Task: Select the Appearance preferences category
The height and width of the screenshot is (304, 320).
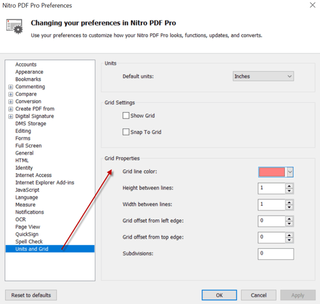Action: pyautogui.click(x=29, y=72)
